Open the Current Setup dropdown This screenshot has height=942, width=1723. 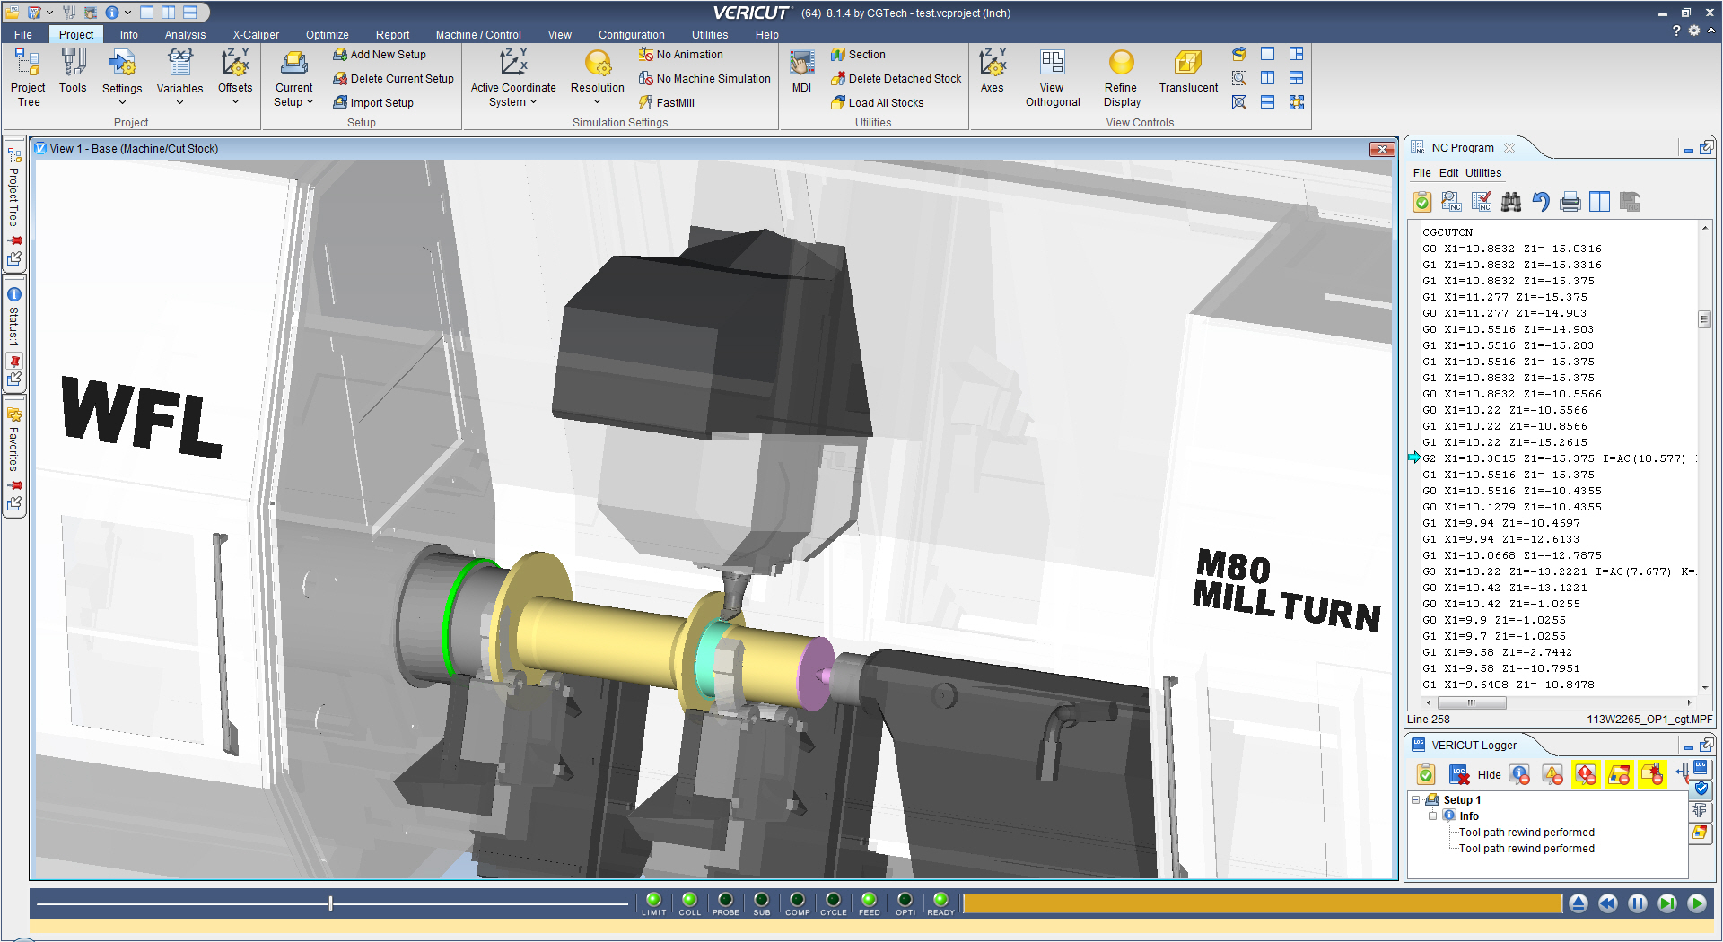(293, 95)
